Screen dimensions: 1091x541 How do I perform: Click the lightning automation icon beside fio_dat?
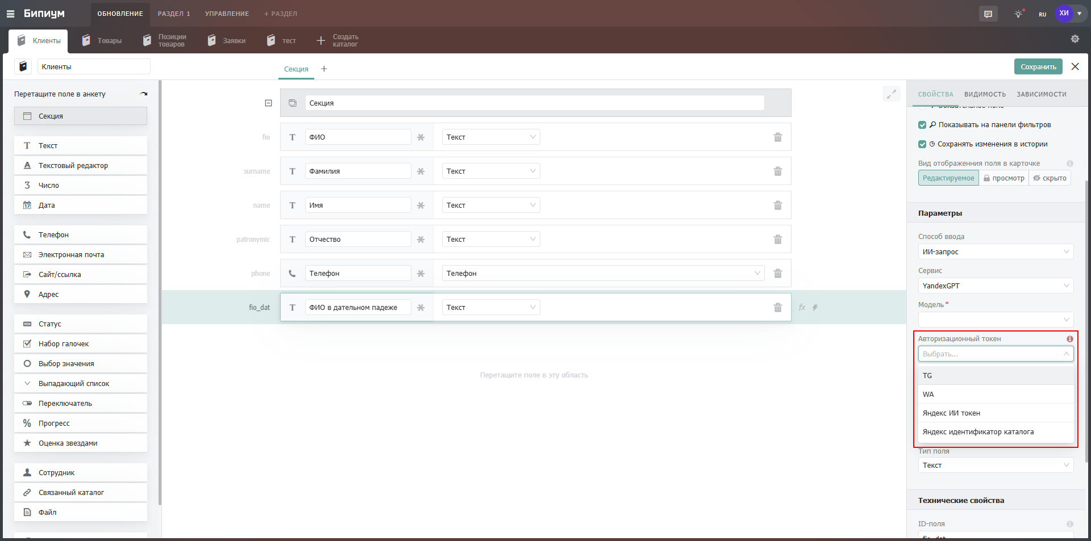click(815, 307)
